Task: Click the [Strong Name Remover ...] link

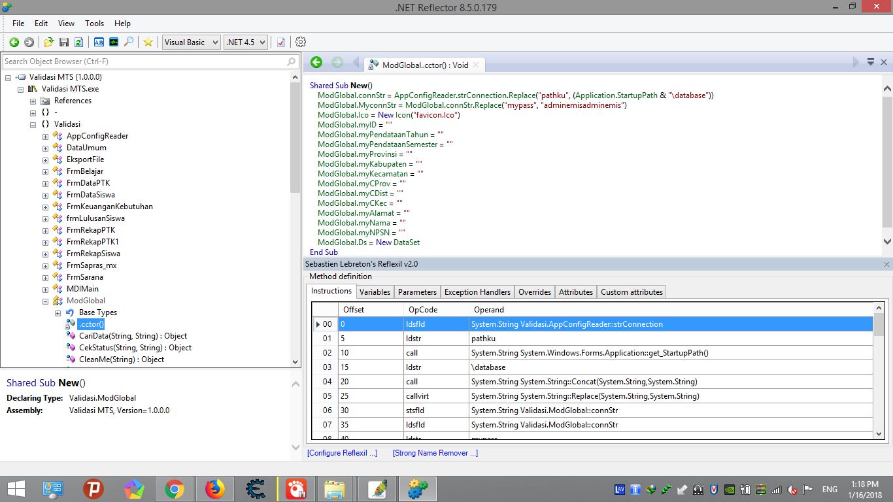Action: [435, 453]
